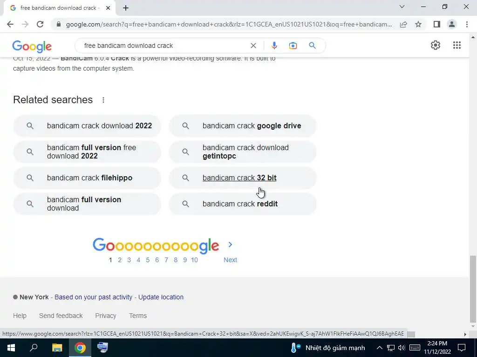The width and height of the screenshot is (477, 357).
Task: View site info via the padlock icon
Action: tap(59, 24)
